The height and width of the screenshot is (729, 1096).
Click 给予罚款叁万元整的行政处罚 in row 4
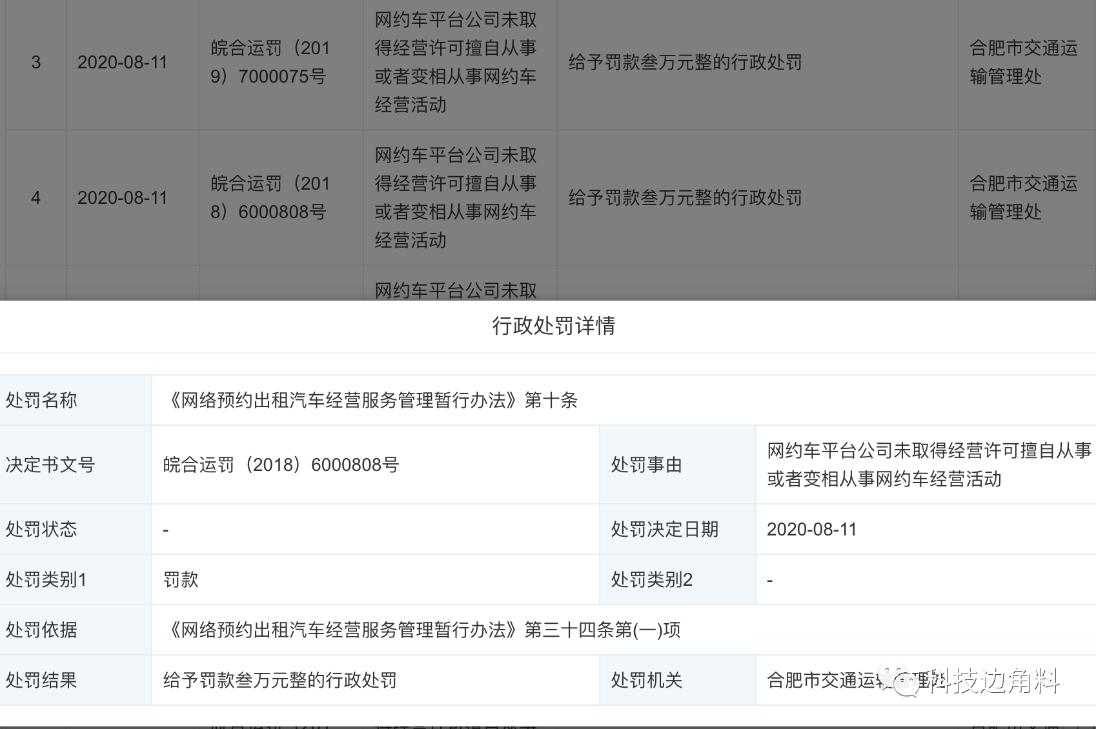point(685,198)
